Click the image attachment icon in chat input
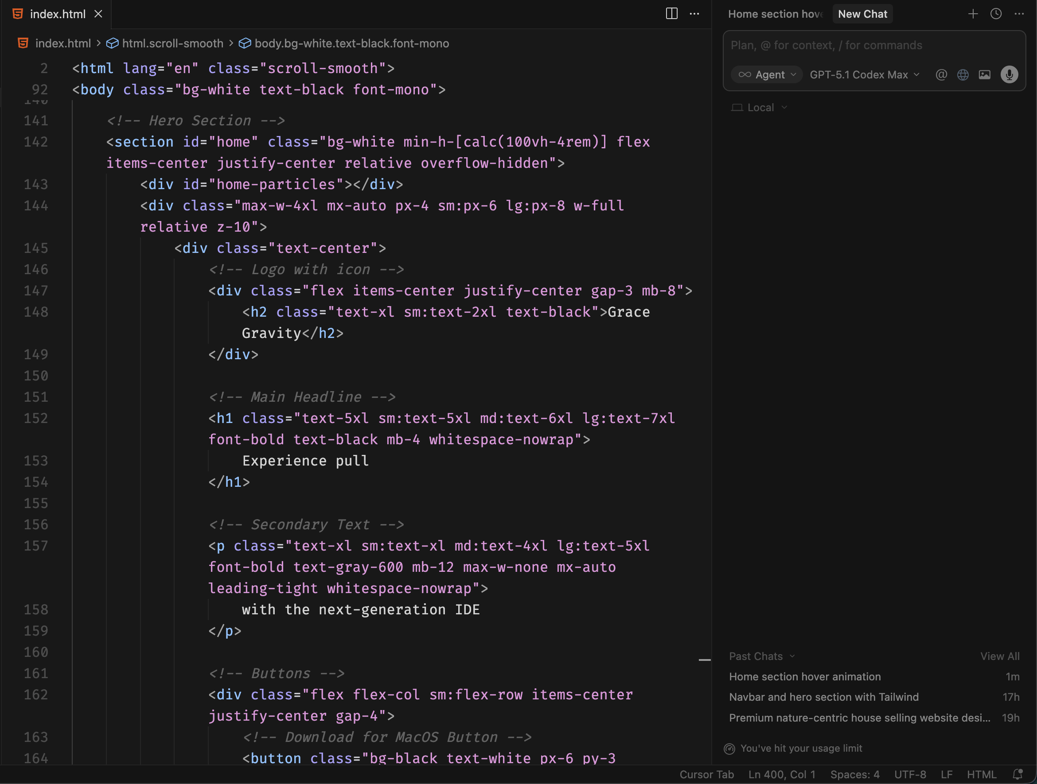The width and height of the screenshot is (1037, 784). (985, 74)
